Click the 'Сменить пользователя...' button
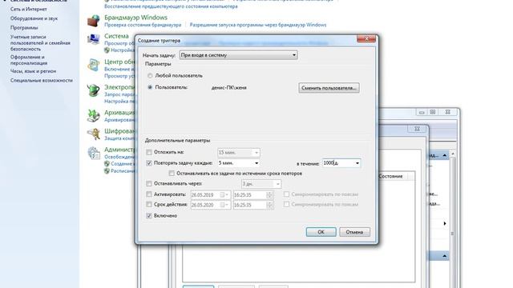 pyautogui.click(x=329, y=88)
